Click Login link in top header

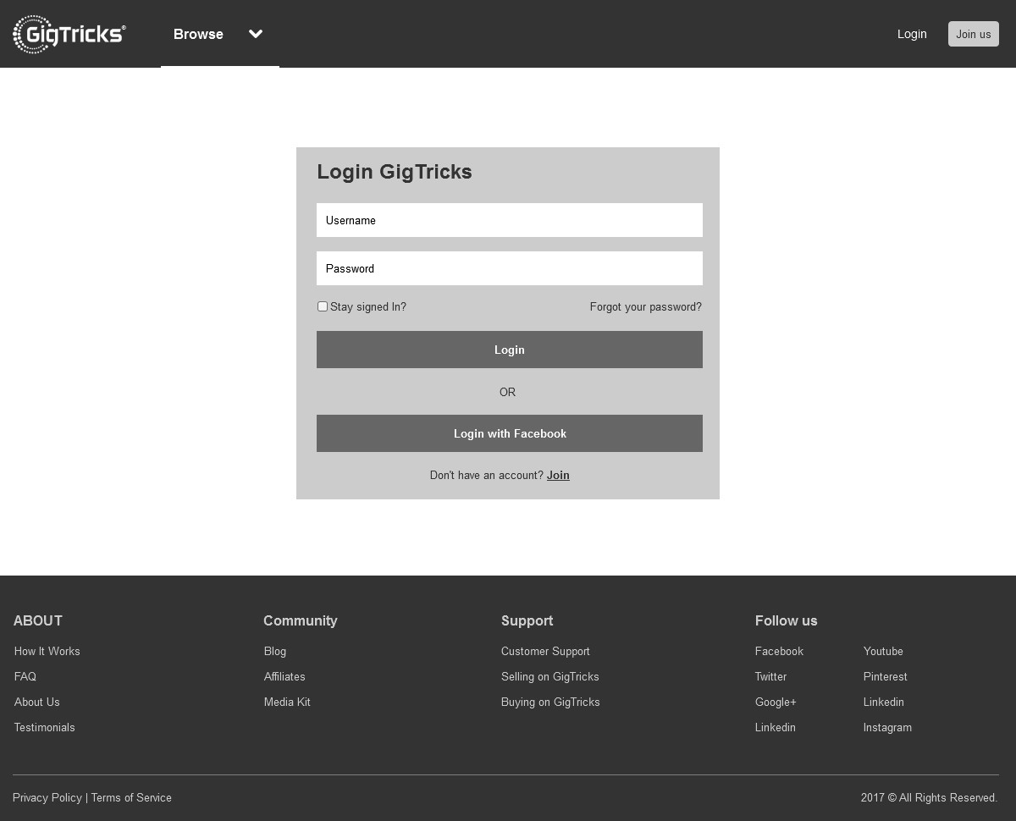point(912,34)
